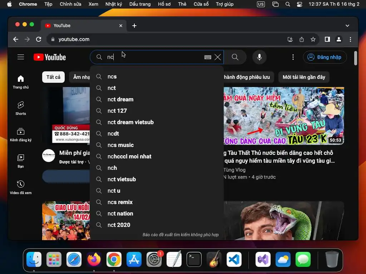Choose the nct search suggestion
The image size is (366, 274).
[x=157, y=88]
